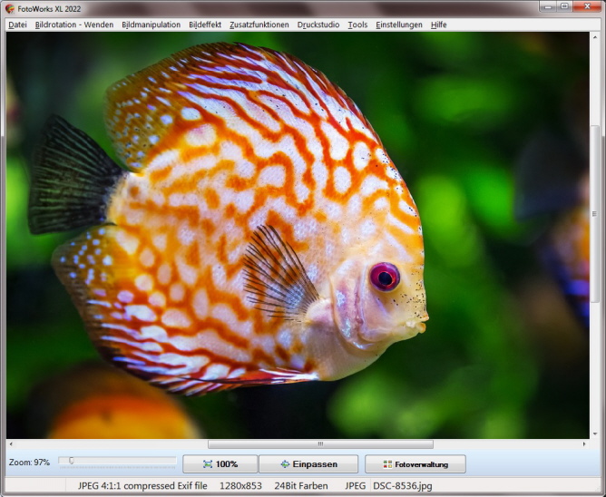Click the horizontal scrollbar thumb

click(x=319, y=444)
